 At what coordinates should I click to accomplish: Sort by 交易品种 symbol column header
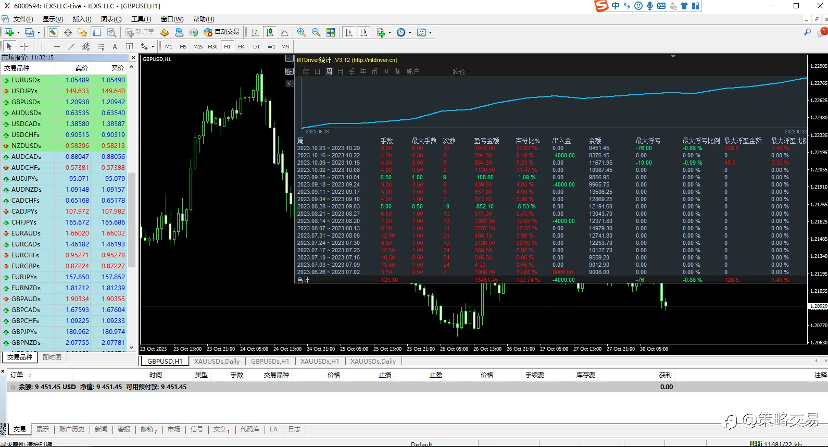coord(28,68)
